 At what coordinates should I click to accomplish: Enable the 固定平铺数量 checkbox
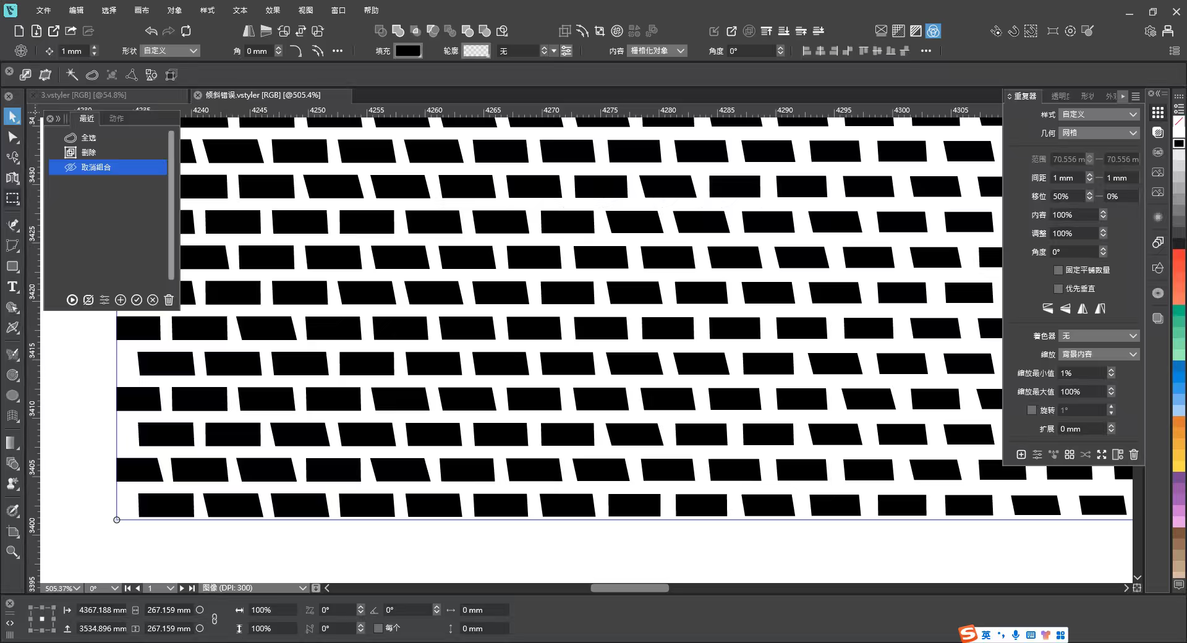[1058, 270]
